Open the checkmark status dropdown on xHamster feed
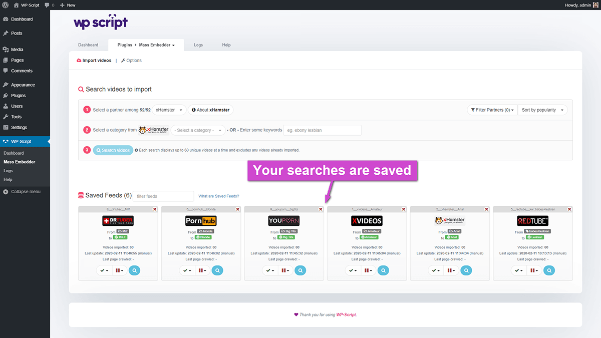 [x=436, y=270]
